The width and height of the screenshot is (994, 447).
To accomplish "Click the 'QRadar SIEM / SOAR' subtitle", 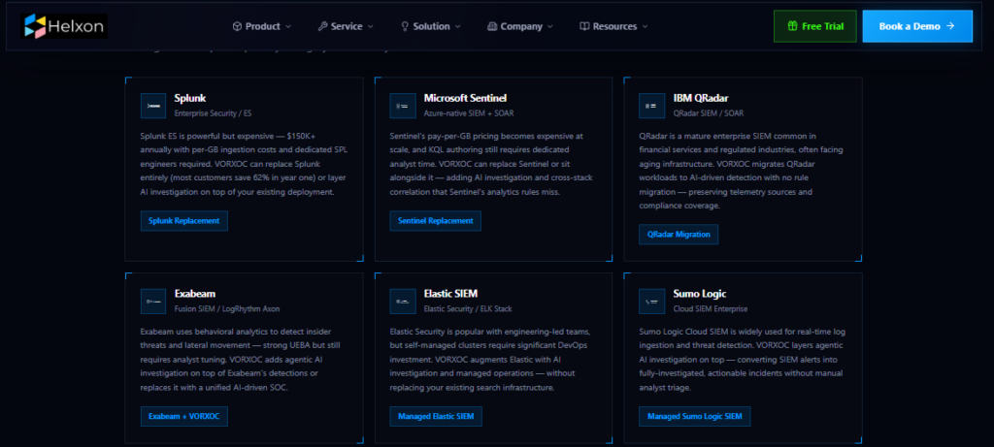I will pyautogui.click(x=708, y=113).
